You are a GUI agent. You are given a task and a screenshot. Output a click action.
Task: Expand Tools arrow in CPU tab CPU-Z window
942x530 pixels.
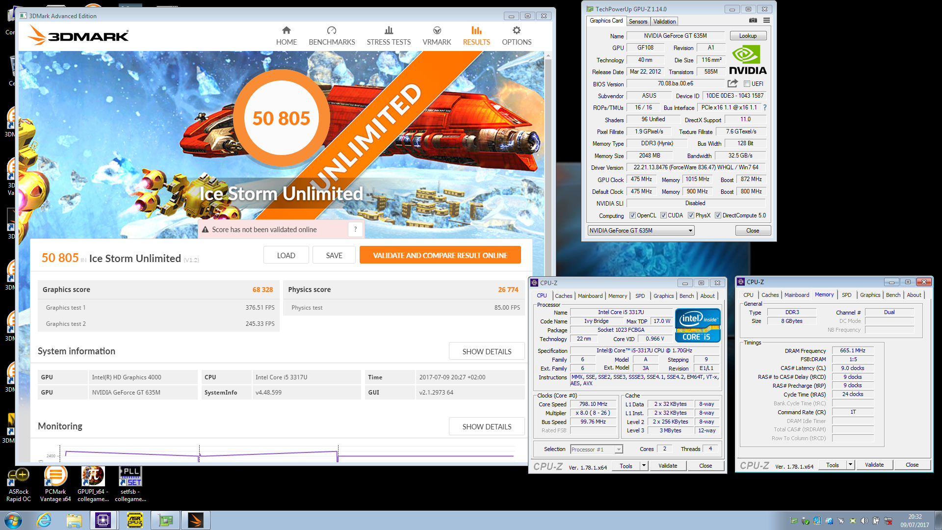(644, 466)
